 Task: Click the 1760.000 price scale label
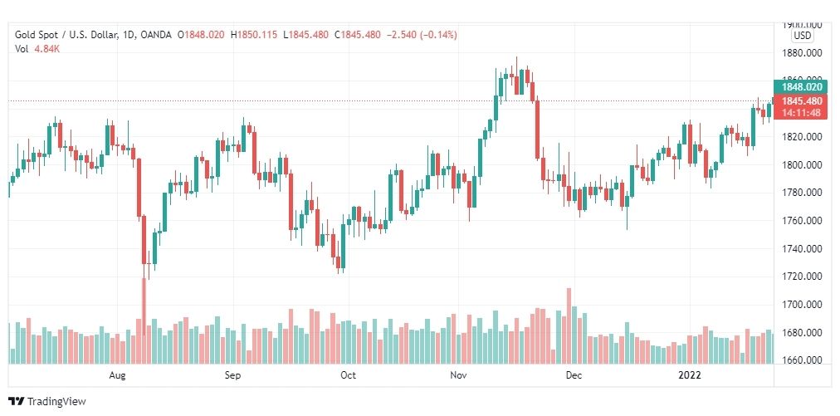(802, 220)
